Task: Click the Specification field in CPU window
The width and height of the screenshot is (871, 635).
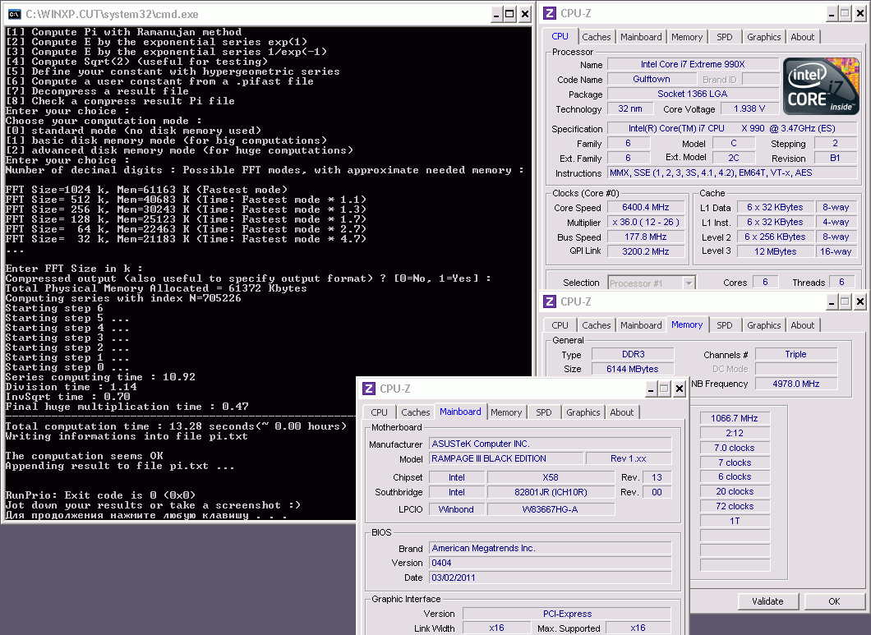Action: click(x=731, y=128)
